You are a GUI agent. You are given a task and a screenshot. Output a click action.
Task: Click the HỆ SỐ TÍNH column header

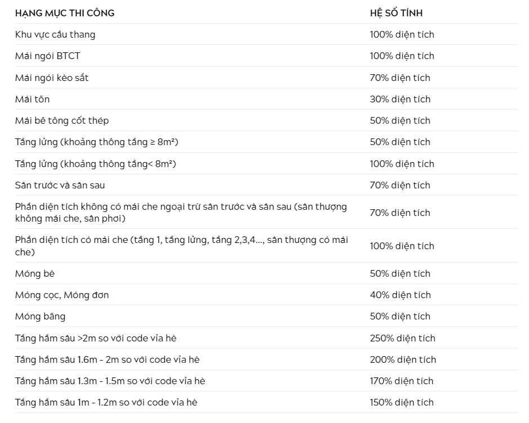pyautogui.click(x=396, y=13)
